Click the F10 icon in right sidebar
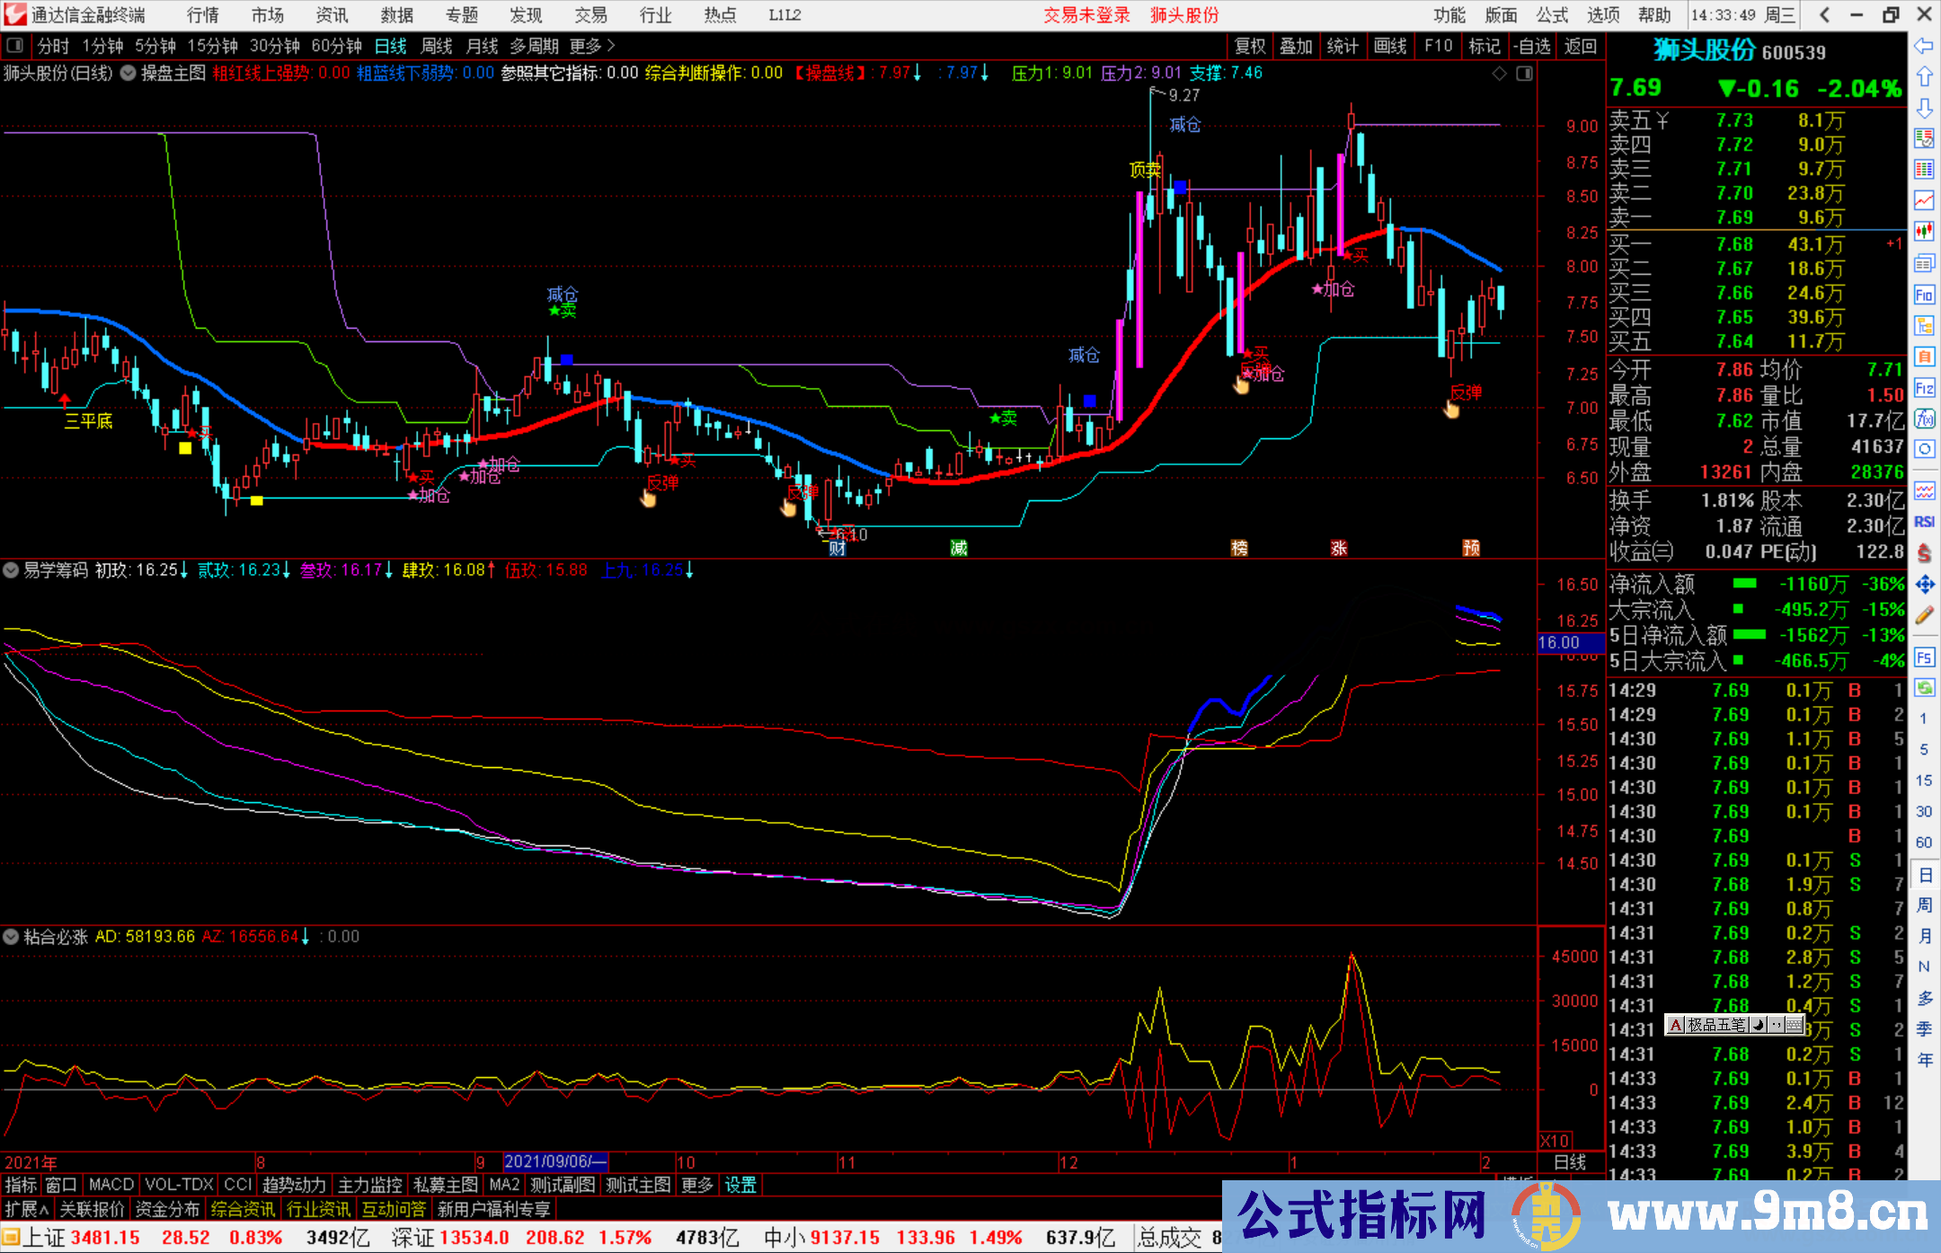 click(1924, 295)
